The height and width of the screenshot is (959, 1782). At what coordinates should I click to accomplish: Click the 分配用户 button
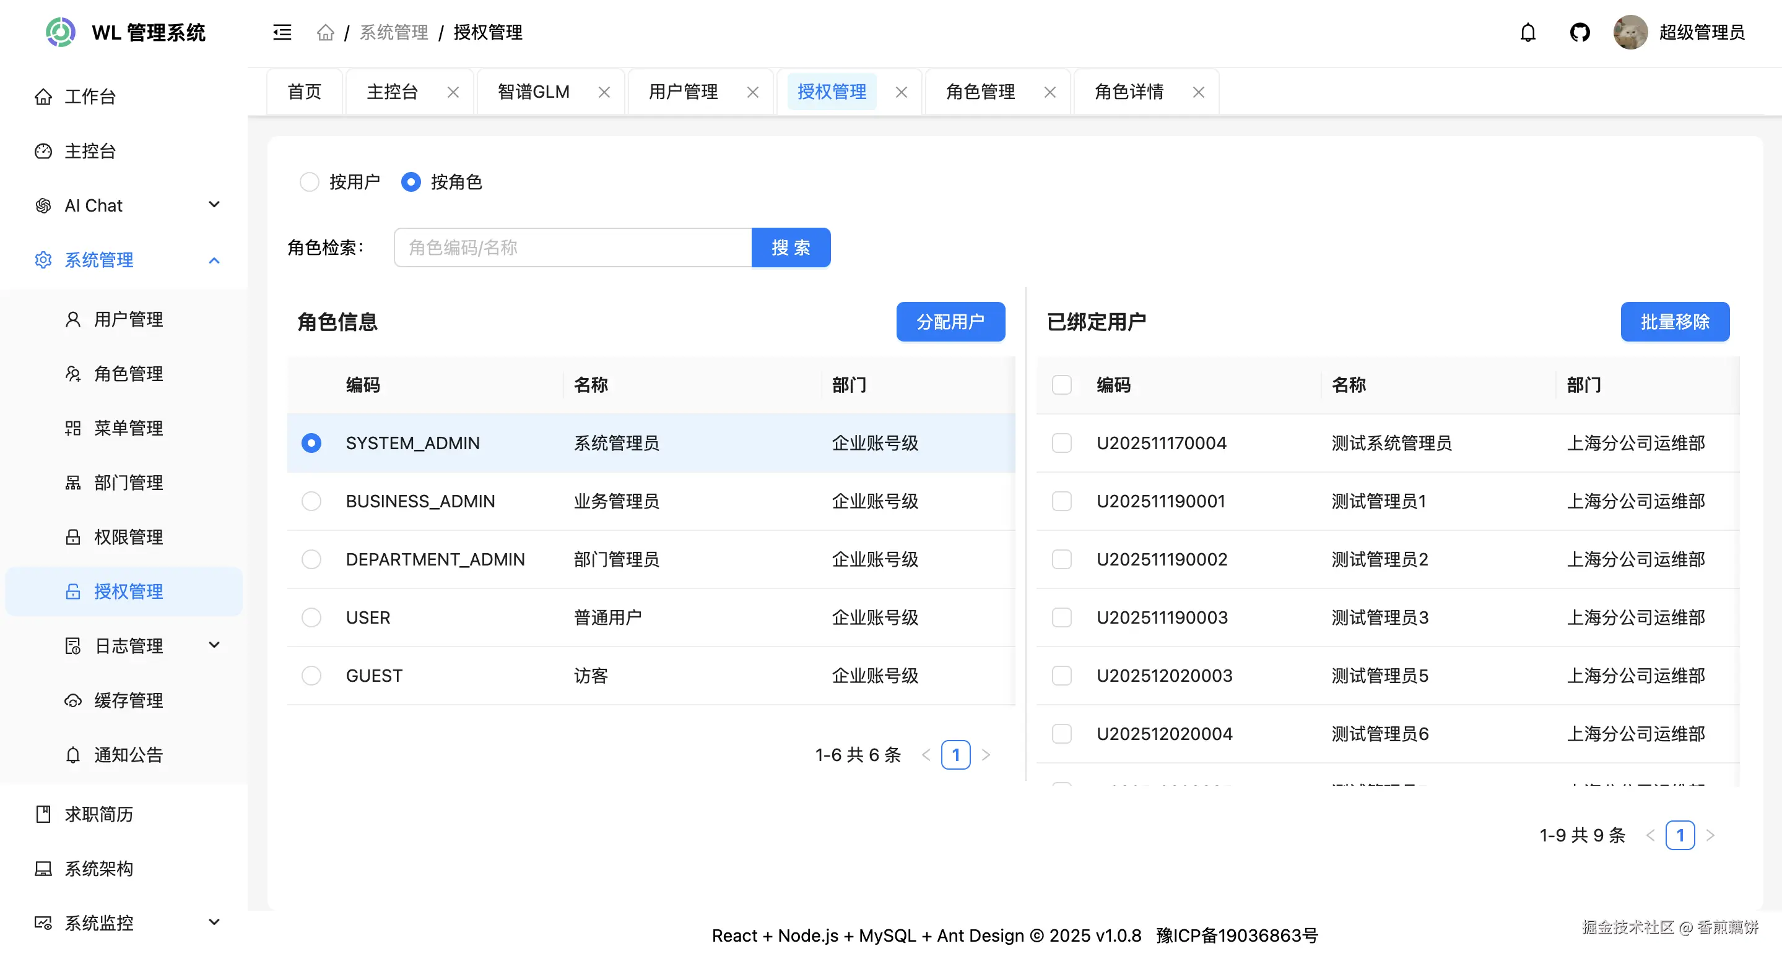point(950,322)
